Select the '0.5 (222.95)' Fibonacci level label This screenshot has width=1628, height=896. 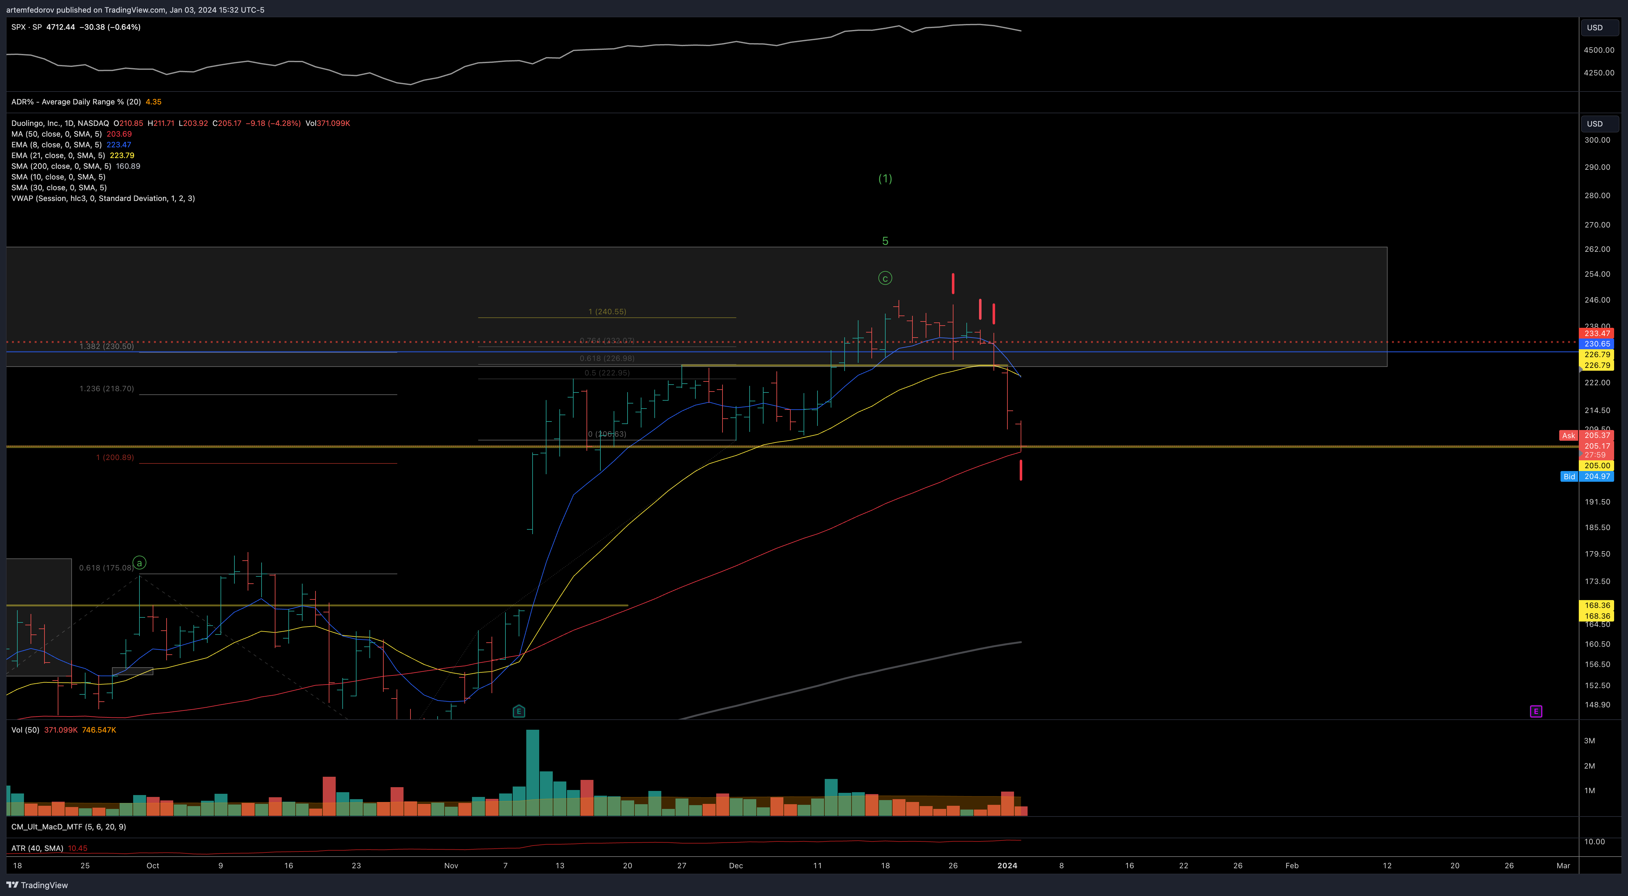(x=607, y=373)
